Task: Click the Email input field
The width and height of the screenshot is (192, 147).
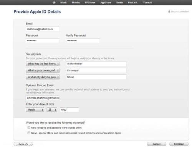Action: click(x=43, y=29)
